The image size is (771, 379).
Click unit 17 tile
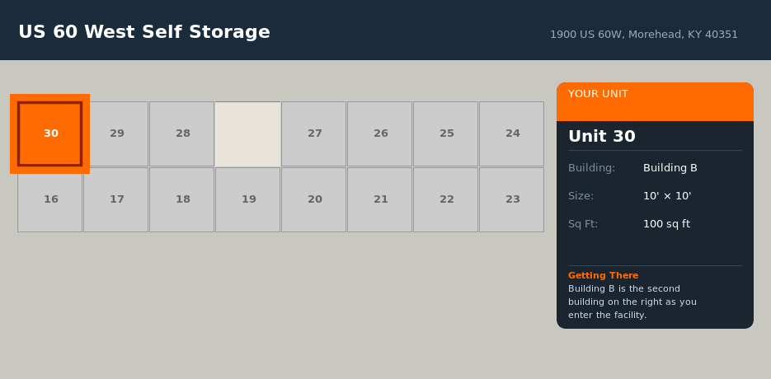[116, 199]
